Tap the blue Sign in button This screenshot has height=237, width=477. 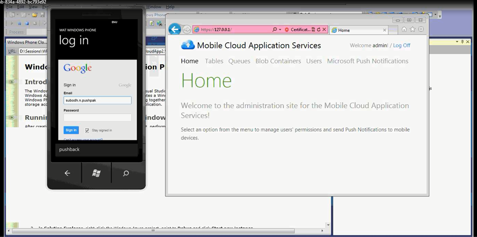[71, 130]
